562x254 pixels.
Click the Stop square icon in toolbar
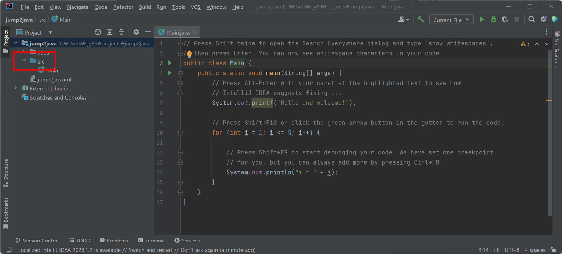tap(517, 20)
